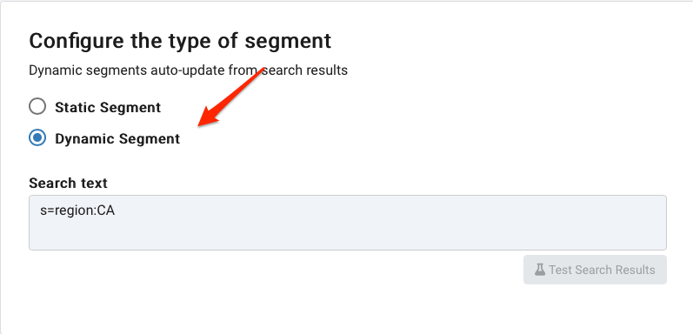The height and width of the screenshot is (334, 693).
Task: Select the Static Segment radio button
Action: (x=37, y=107)
